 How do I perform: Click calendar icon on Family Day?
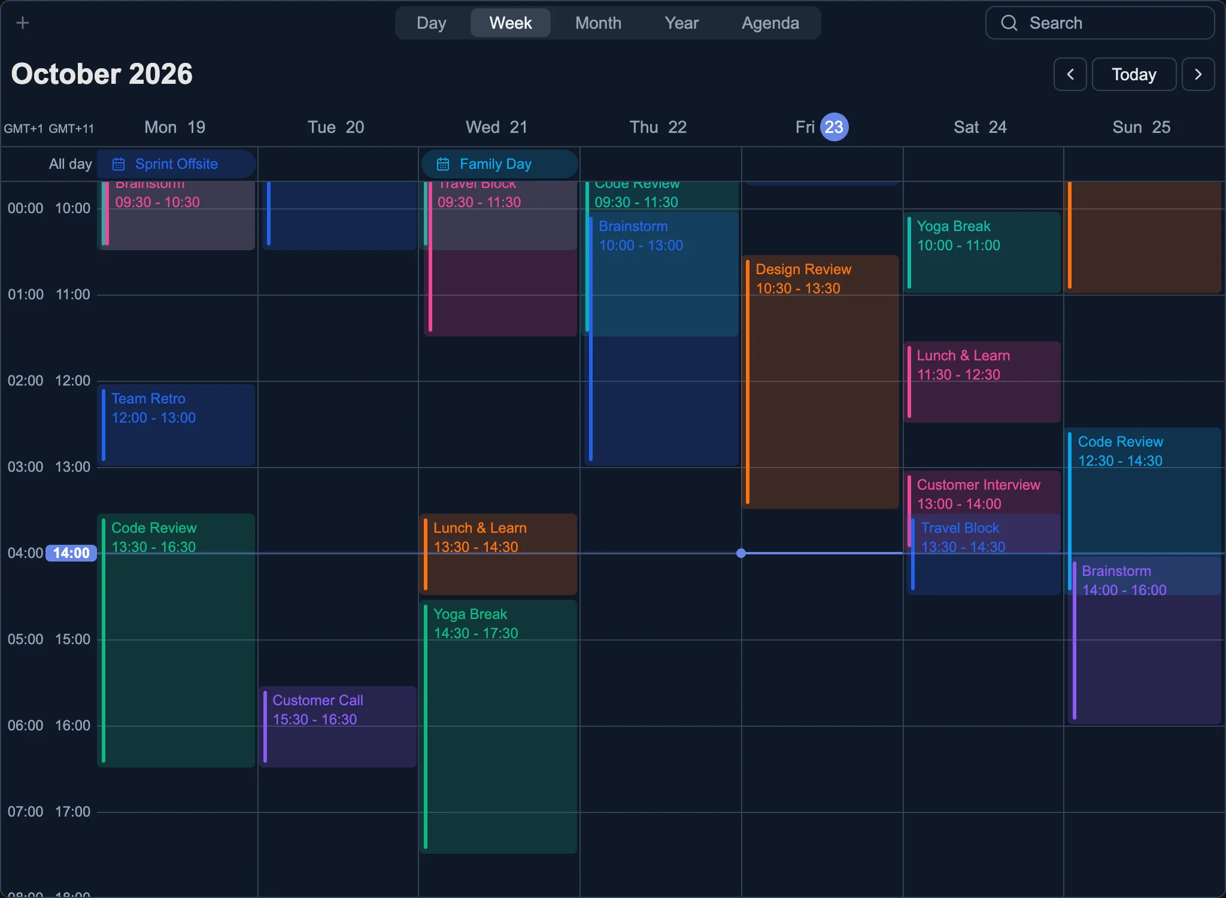[x=443, y=164]
